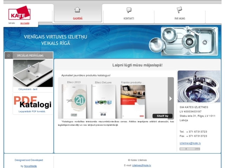This screenshot has height=168, width=225.
Task: Click the sun icon beside Speciālais Piedāvājums
Action: pos(9,56)
